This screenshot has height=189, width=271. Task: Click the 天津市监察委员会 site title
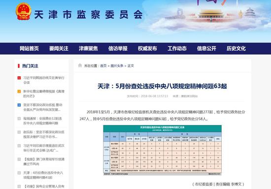(x=89, y=14)
